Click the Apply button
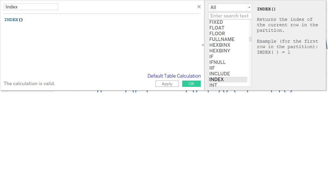Image resolution: width=328 pixels, height=177 pixels. [167, 84]
